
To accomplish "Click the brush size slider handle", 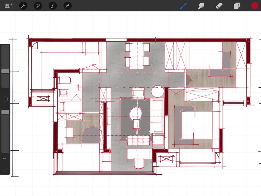I will (x=5, y=71).
